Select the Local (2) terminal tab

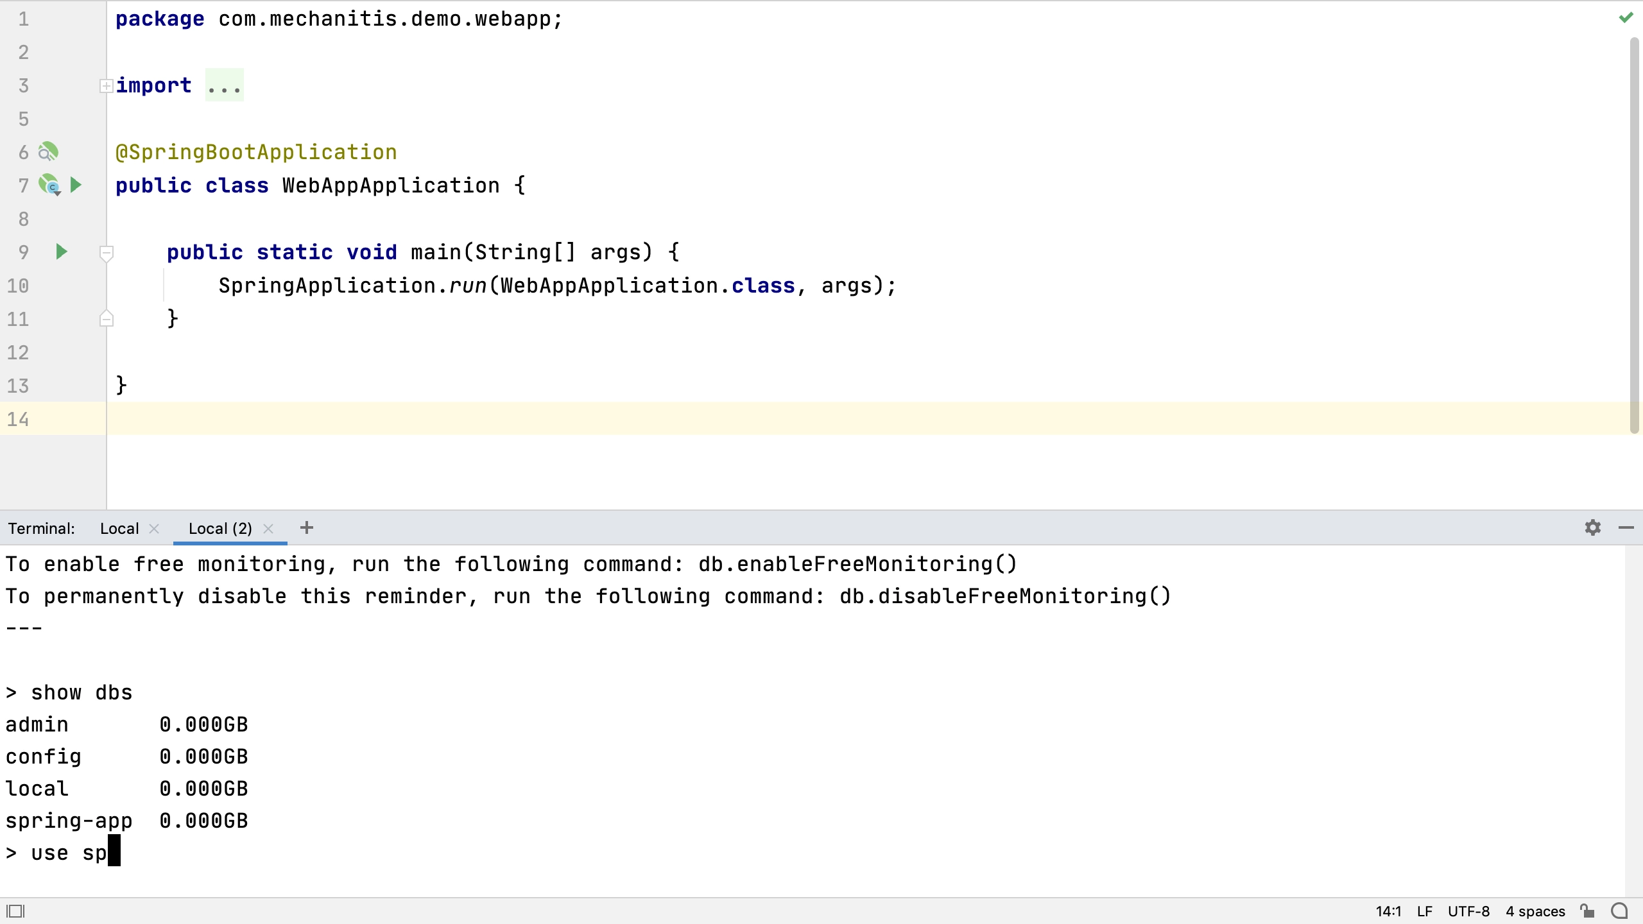click(219, 528)
